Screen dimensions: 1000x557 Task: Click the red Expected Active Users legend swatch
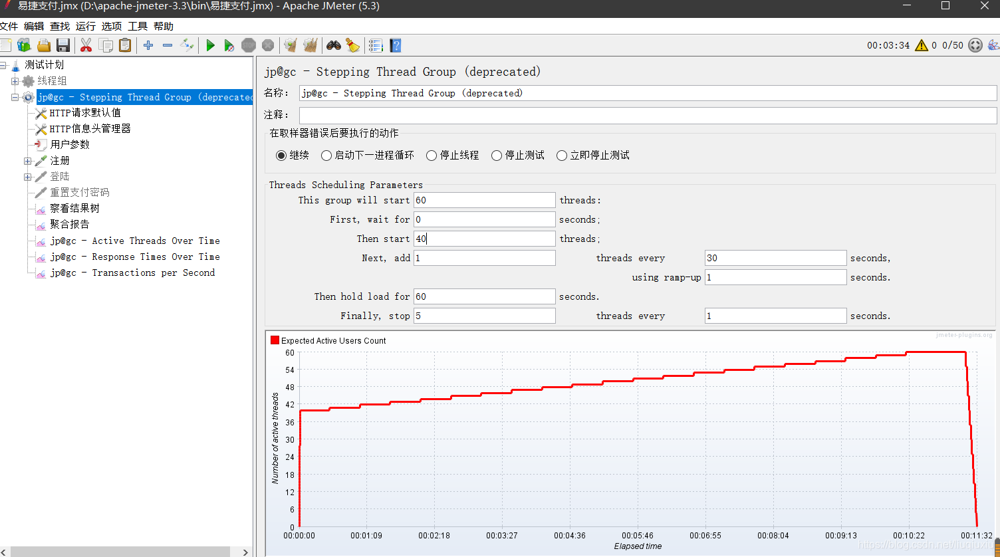[275, 340]
